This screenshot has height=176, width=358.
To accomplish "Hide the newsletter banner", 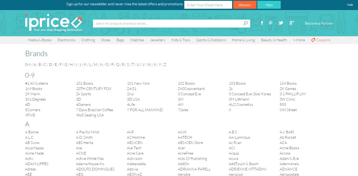I will pyautogui.click(x=350, y=5).
